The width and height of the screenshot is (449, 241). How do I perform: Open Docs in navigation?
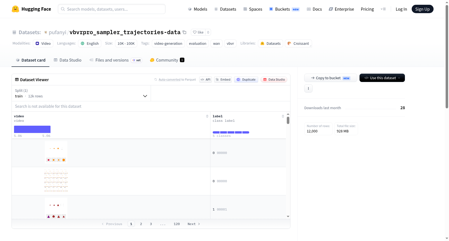click(x=314, y=9)
